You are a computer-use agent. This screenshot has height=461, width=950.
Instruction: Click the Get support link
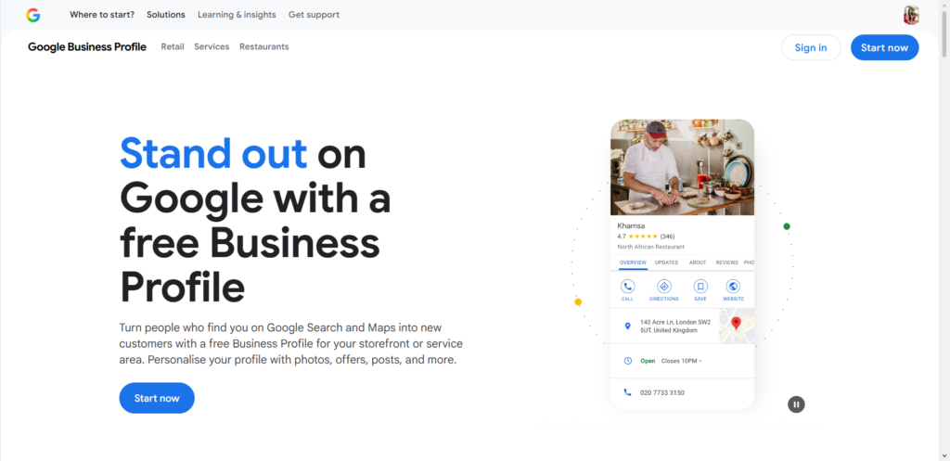(x=314, y=15)
